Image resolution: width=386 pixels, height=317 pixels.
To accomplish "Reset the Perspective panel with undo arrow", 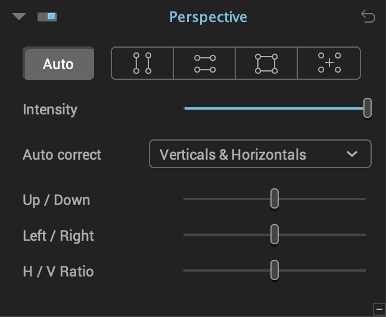I will [368, 16].
